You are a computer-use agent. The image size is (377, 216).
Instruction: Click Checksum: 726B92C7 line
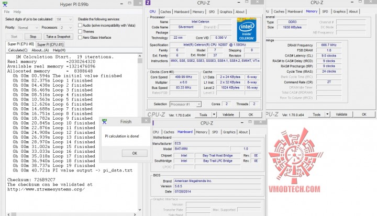tap(31, 180)
